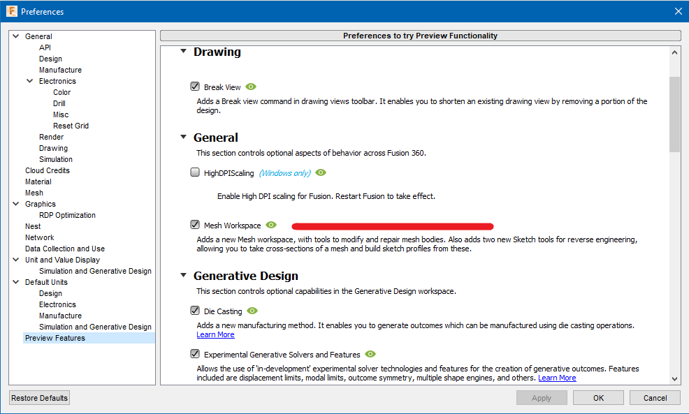This screenshot has height=414, width=689.
Task: Collapse the General section triangle in preview pane
Action: [x=184, y=137]
